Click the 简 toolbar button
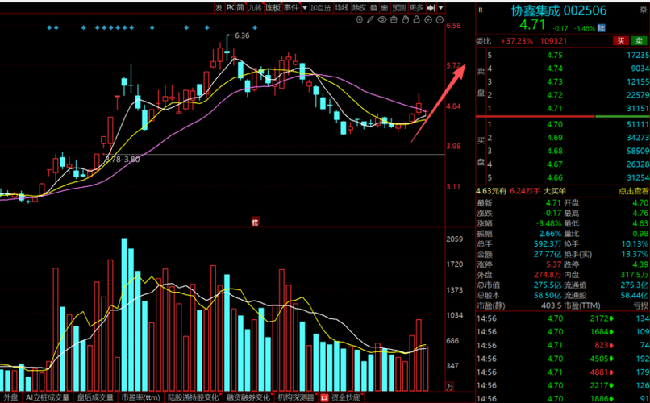This screenshot has width=650, height=403. [x=240, y=7]
